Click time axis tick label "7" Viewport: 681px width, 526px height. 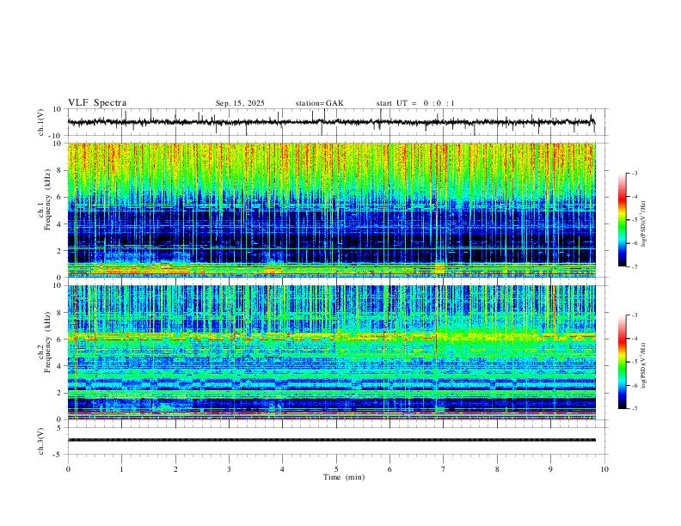pos(444,469)
